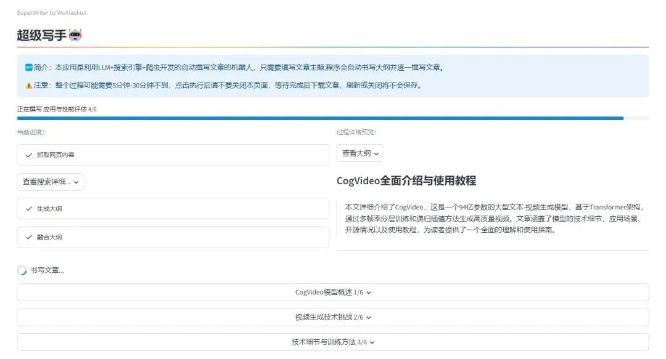666x359 pixels.
Task: Click the CogVideo全面介绍与使用教程 heading
Action: coord(406,180)
